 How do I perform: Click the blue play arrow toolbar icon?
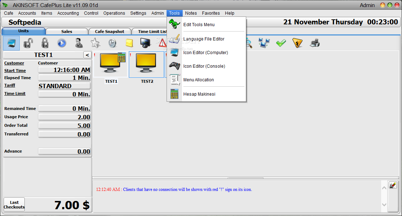61,43
